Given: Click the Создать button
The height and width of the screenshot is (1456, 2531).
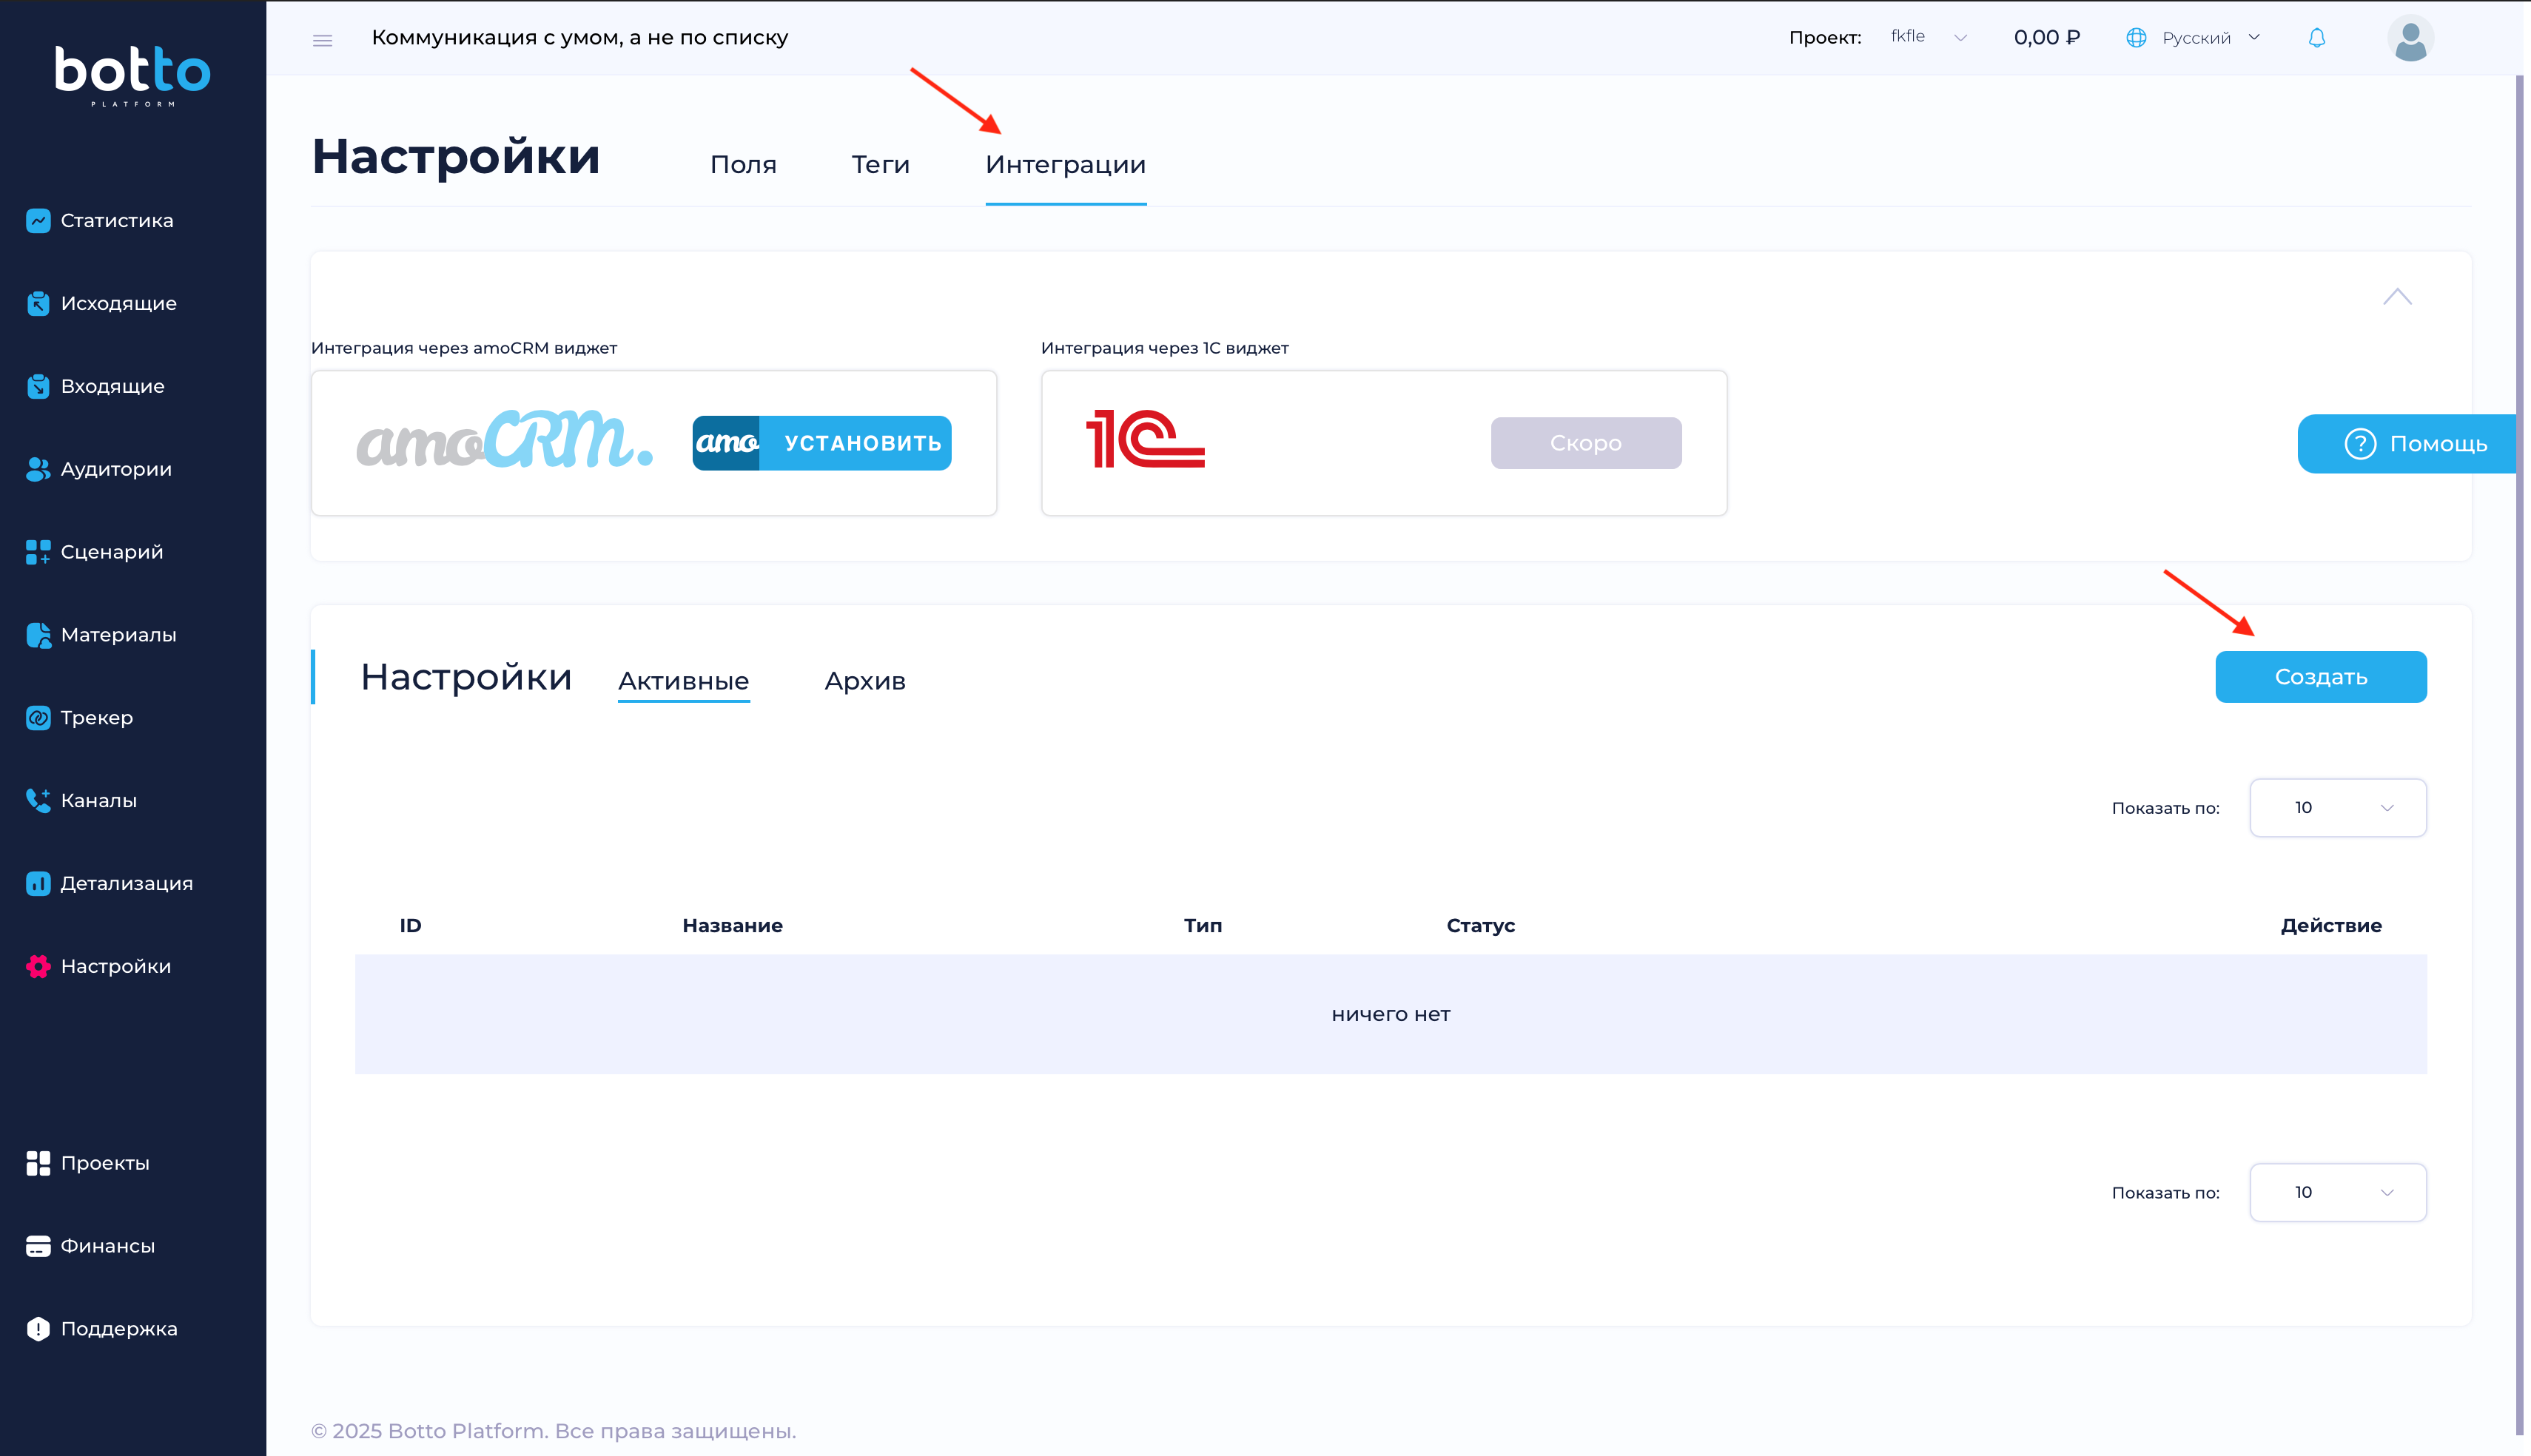Looking at the screenshot, I should pos(2320,677).
